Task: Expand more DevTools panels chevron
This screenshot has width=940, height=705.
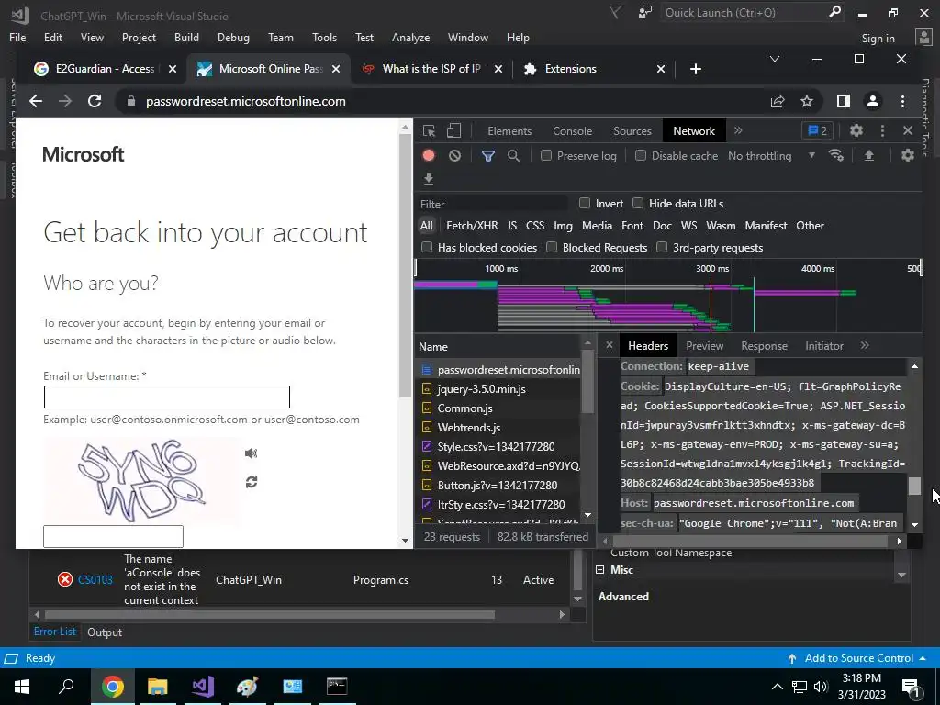Action: [738, 130]
